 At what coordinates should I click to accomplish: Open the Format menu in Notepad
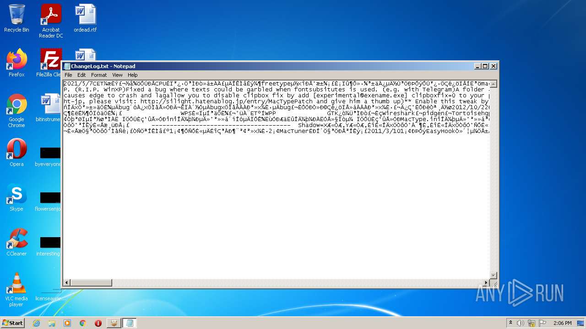99,75
